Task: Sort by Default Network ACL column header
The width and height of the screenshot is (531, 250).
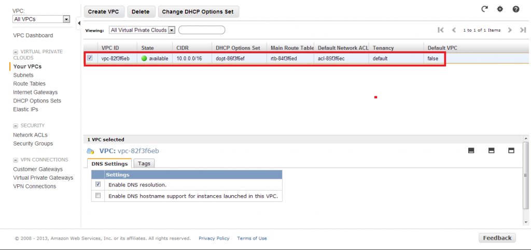Action: (x=341, y=48)
